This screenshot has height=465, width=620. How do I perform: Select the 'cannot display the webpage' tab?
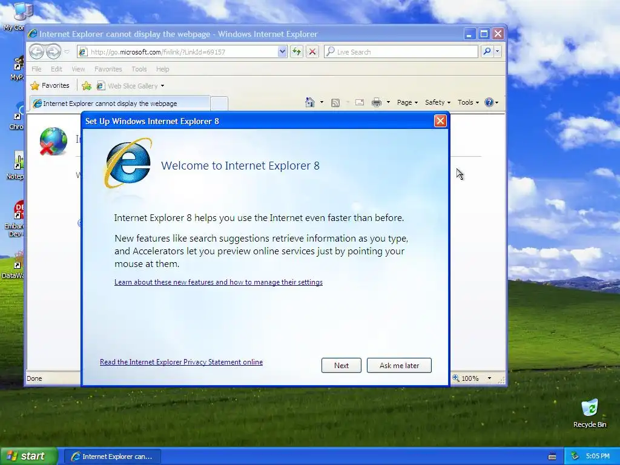(x=119, y=103)
